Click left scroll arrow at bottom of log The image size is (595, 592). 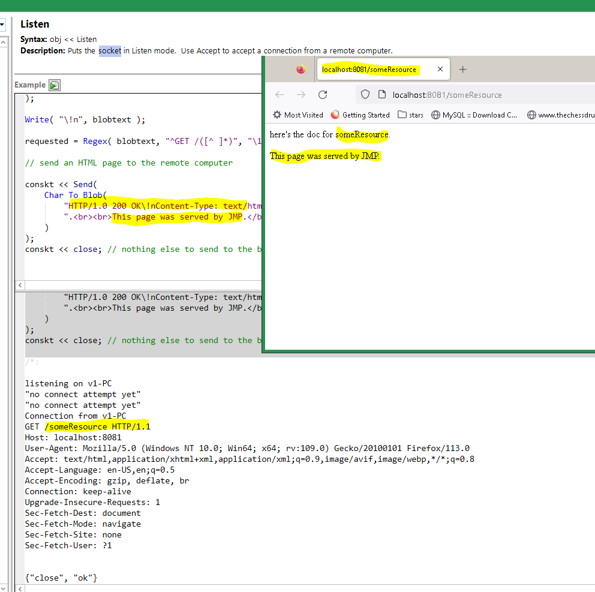tap(20, 588)
